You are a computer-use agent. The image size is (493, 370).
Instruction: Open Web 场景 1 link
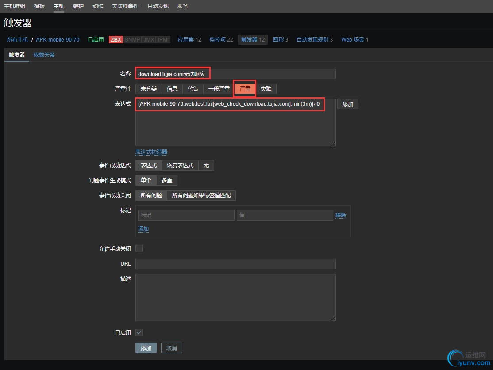(354, 40)
